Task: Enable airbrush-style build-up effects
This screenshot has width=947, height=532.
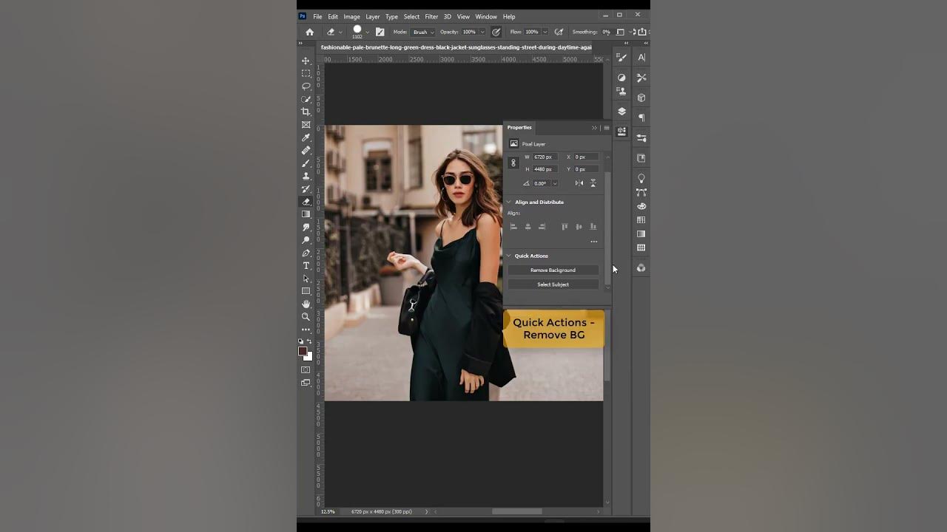Action: point(559,32)
